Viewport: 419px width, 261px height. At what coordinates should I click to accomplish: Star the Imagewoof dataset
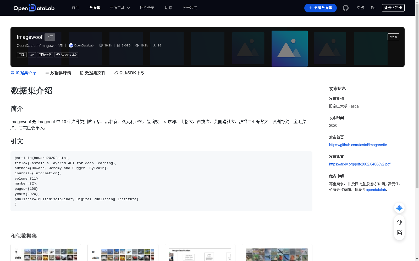[x=393, y=37]
